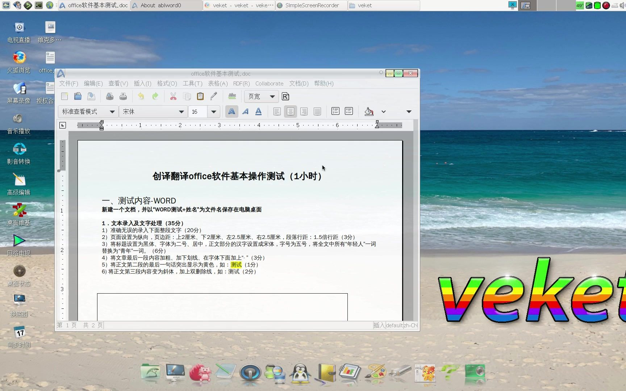The width and height of the screenshot is (626, 391).
Task: Switch to About abiword0 taskbar window
Action: tap(166, 5)
